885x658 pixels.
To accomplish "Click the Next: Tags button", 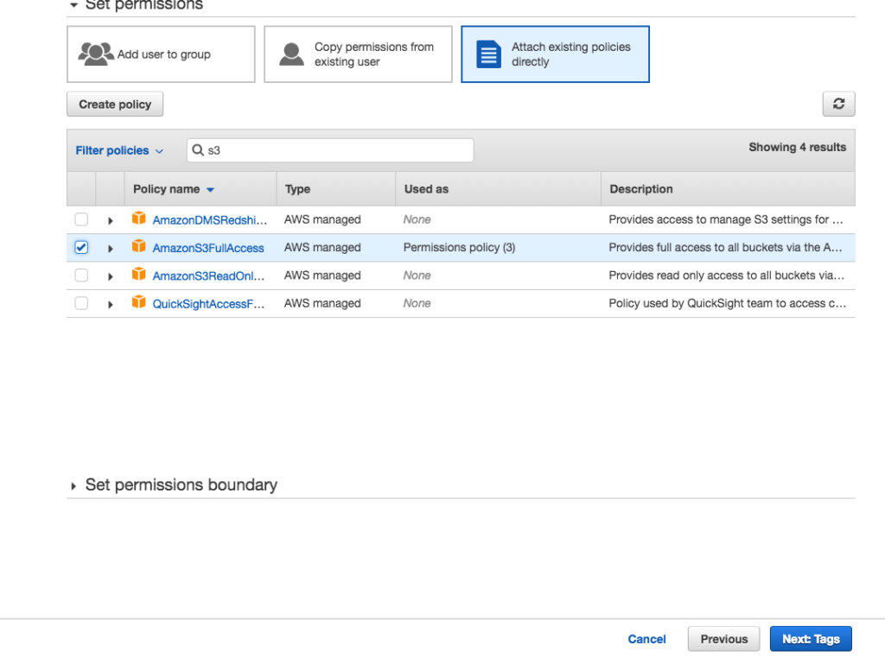I will click(811, 639).
